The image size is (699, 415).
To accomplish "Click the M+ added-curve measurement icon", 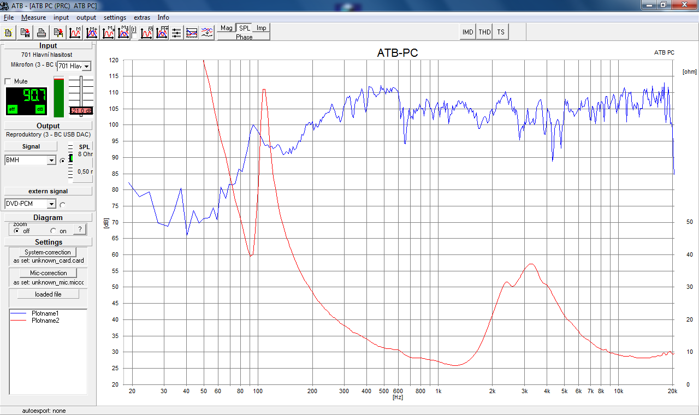I will point(91,33).
